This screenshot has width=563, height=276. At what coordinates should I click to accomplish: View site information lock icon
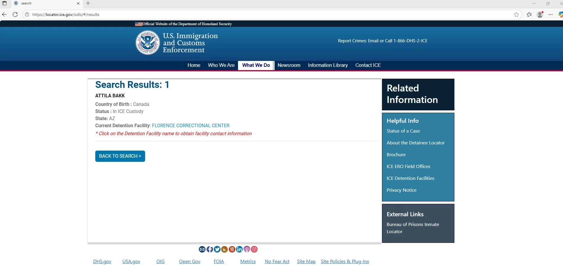click(27, 14)
